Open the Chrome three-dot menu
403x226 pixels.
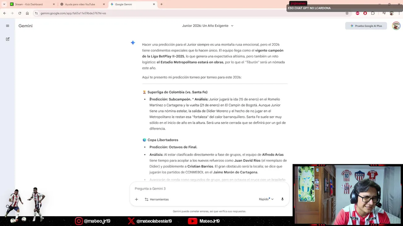(x=399, y=13)
